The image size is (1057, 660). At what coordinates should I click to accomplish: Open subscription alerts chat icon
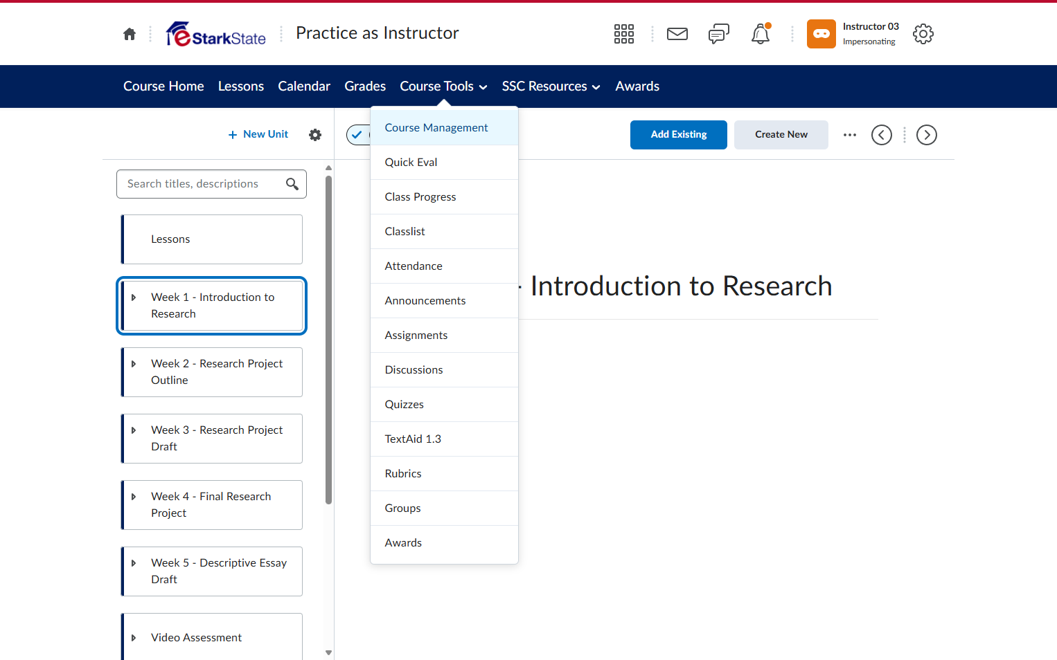click(719, 34)
